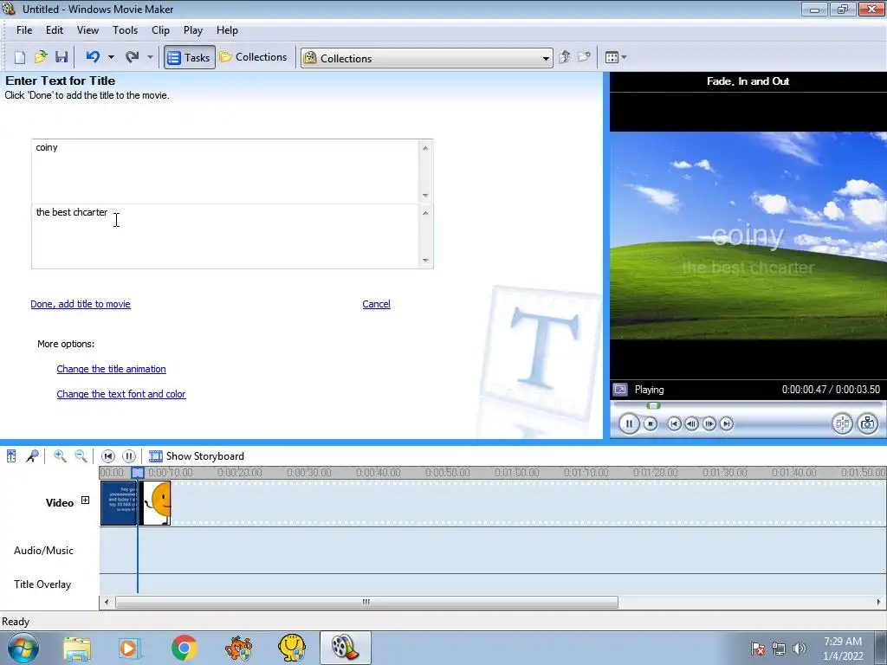Zoom in on the timeline
This screenshot has width=887, height=665.
(x=60, y=455)
